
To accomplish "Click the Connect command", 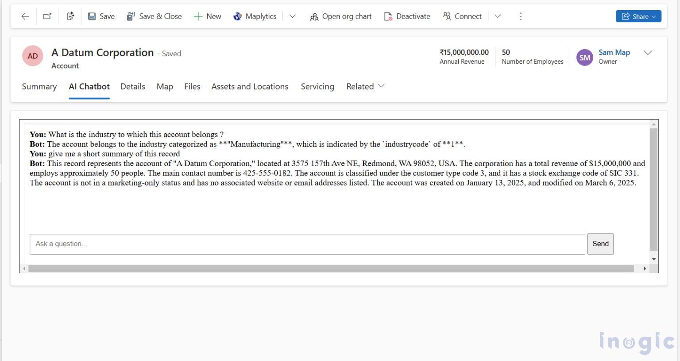I will tap(462, 16).
